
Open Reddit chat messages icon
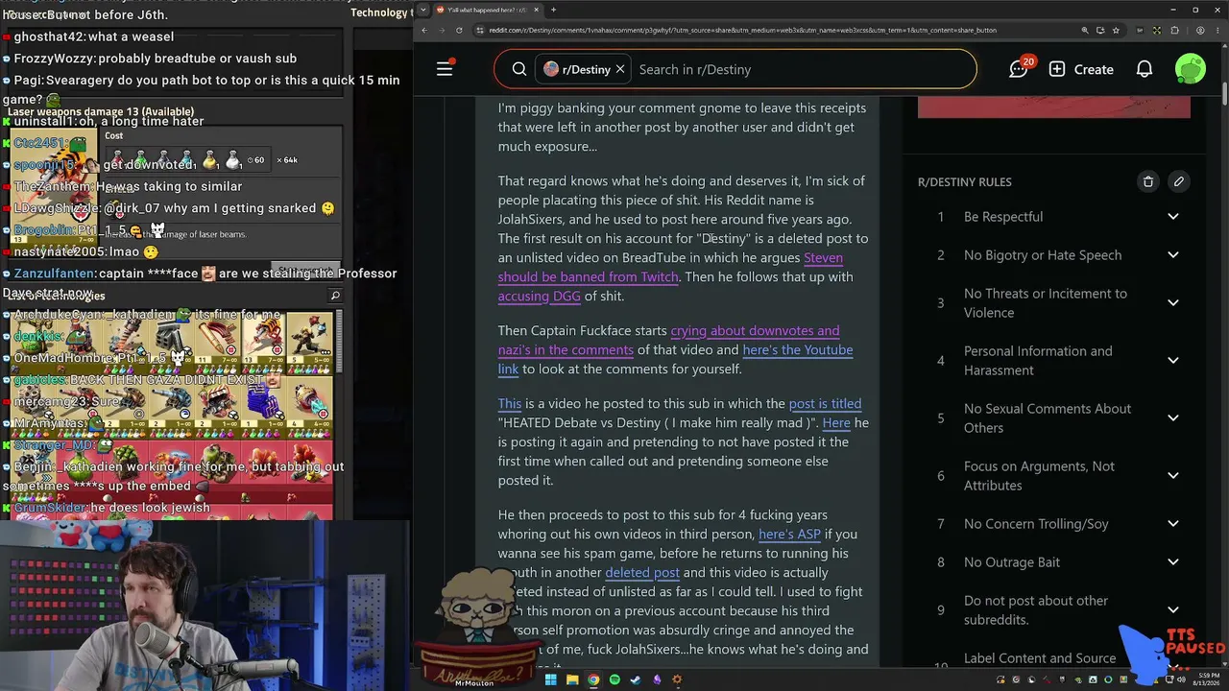pyautogui.click(x=1019, y=69)
